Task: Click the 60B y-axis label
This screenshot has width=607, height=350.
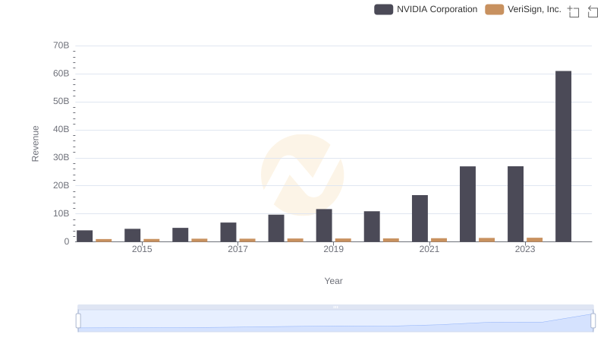Action: 61,73
